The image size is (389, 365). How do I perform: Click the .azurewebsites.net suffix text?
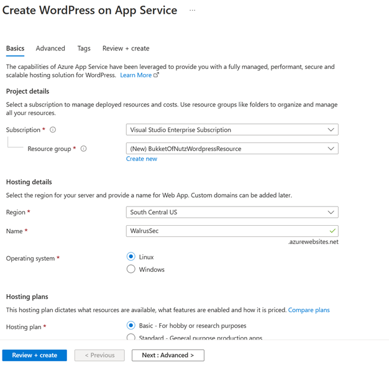313,242
